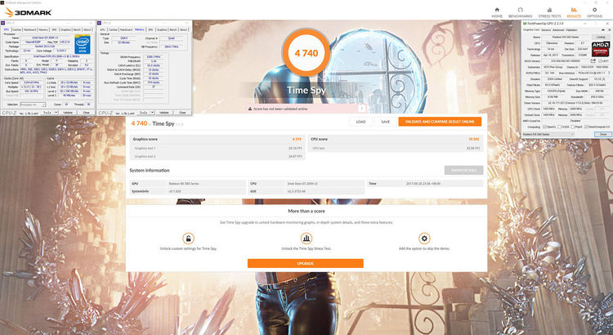Click the 4 740 score circle

click(306, 53)
